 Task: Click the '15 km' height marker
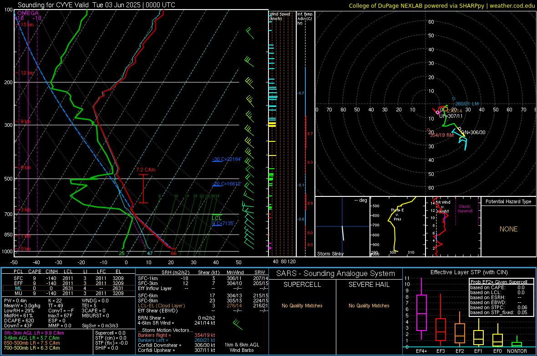pos(27,25)
